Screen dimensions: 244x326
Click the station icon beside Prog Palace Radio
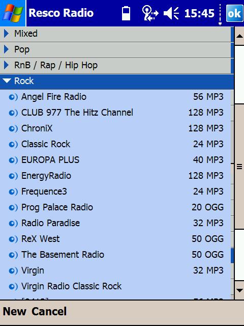[x=13, y=208]
